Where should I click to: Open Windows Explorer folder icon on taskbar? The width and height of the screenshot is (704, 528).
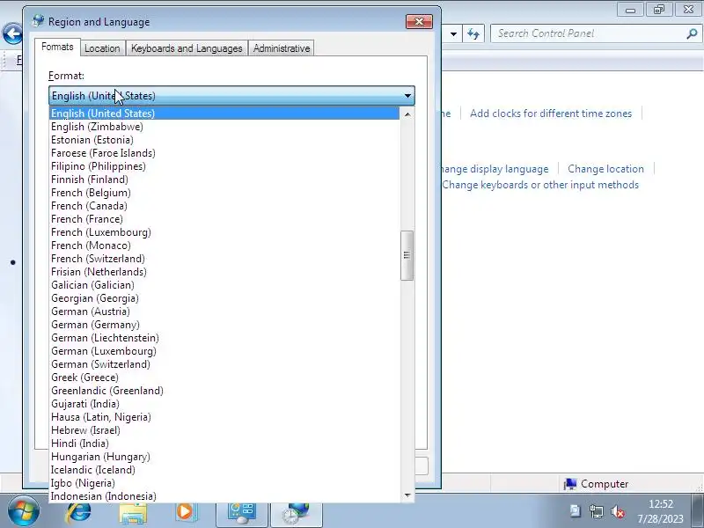(x=133, y=513)
